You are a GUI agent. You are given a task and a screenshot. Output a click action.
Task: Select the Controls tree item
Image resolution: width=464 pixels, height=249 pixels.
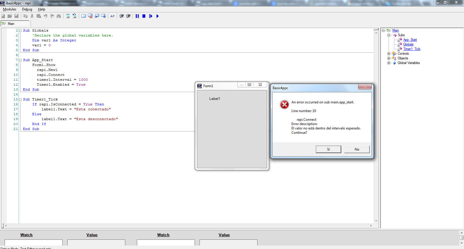tap(403, 54)
